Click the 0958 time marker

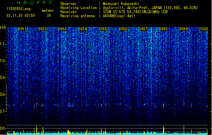163,29
